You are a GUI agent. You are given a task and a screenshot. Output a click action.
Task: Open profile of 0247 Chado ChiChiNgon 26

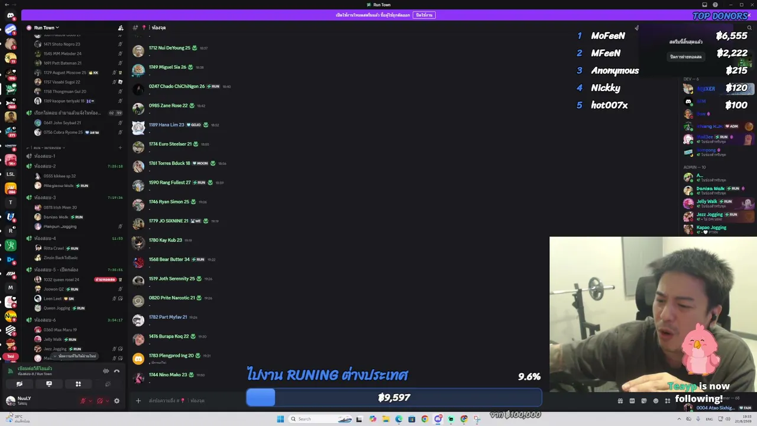tap(177, 86)
